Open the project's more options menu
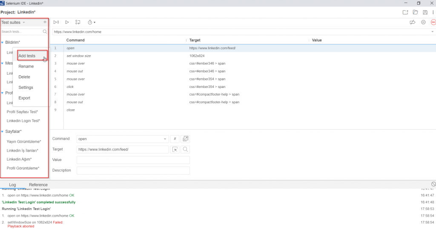This screenshot has height=229, width=436. [433, 12]
